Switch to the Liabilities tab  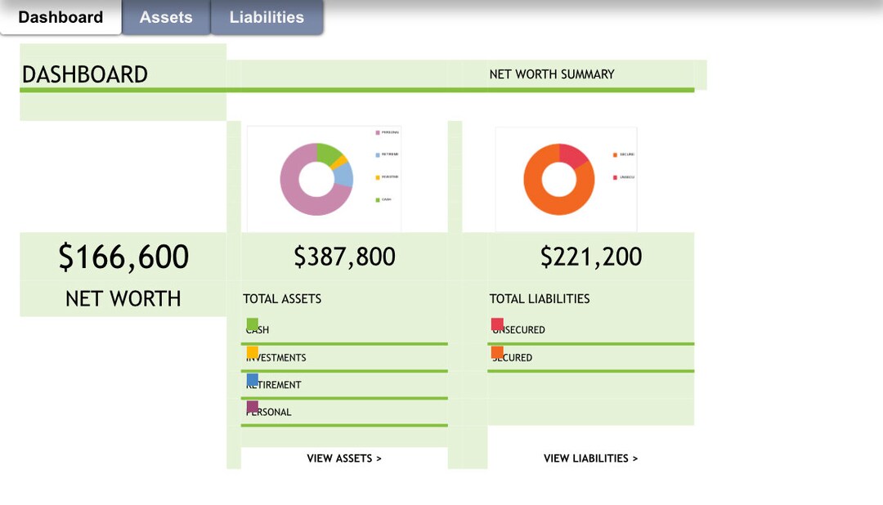[x=267, y=16]
